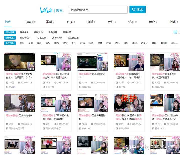Select the 综合 results tab

[x=8, y=22]
